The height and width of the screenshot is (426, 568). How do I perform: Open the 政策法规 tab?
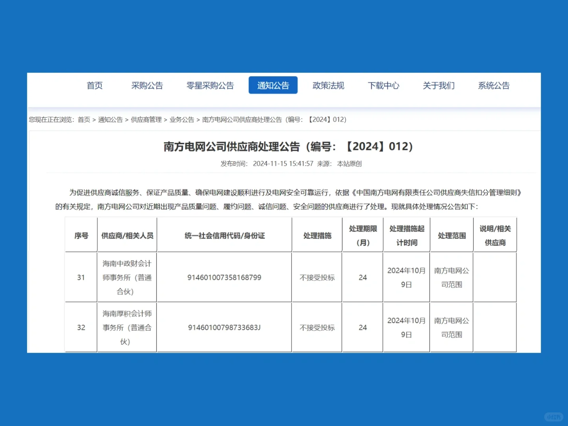pyautogui.click(x=328, y=86)
